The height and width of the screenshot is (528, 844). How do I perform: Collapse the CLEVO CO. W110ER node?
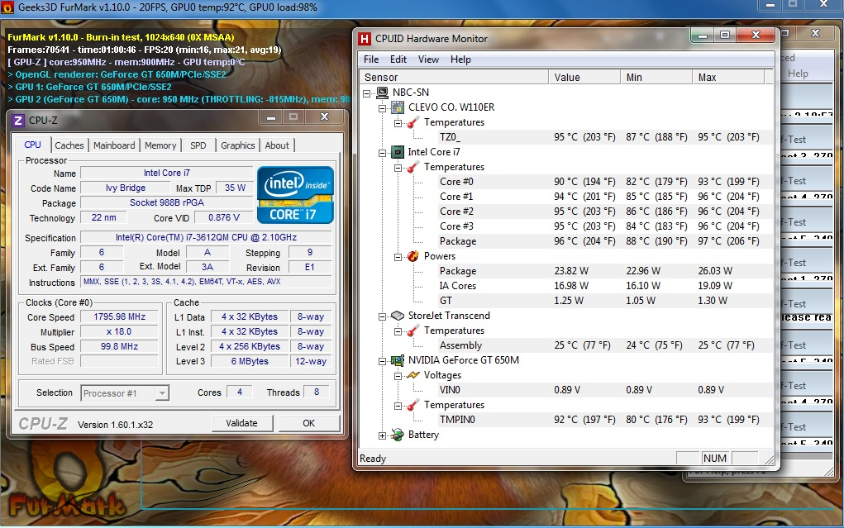click(x=382, y=108)
